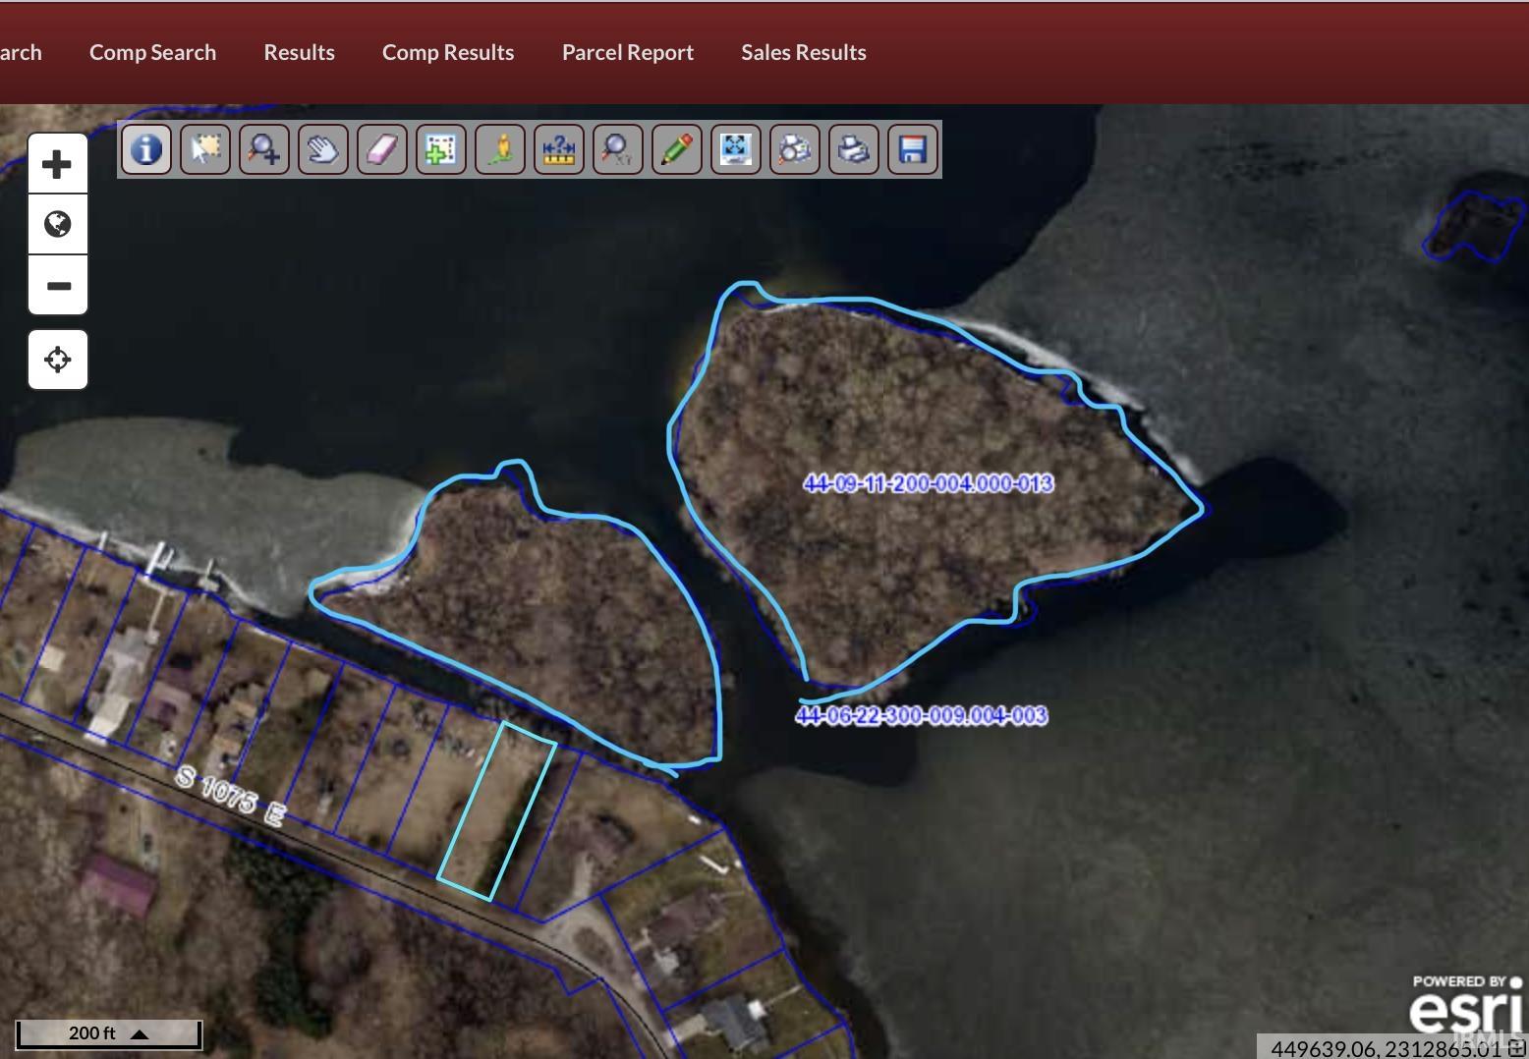Open the street view pegman tool

tap(500, 149)
